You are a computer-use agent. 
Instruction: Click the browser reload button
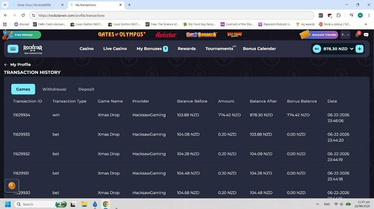pos(23,15)
